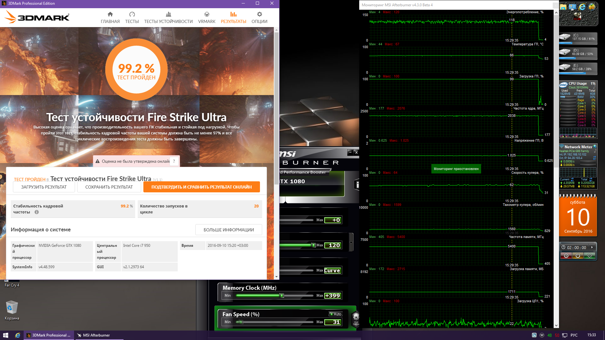
Task: Click the Memory Clock slider handle
Action: [282, 296]
